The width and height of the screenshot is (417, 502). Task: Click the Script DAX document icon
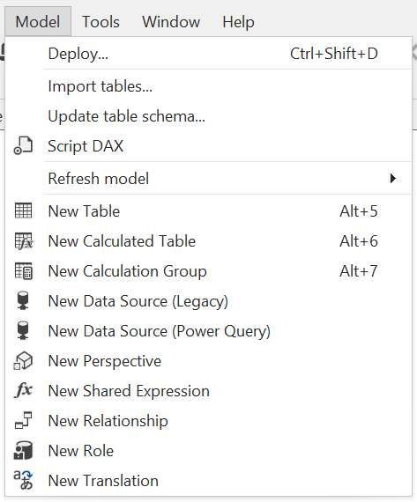click(23, 146)
